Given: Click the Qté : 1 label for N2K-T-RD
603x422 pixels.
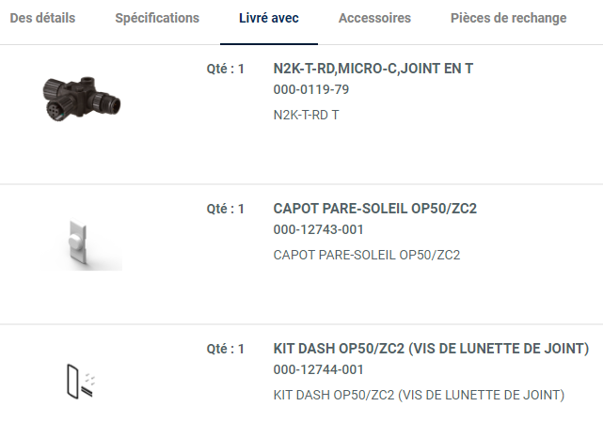Looking at the screenshot, I should (225, 69).
